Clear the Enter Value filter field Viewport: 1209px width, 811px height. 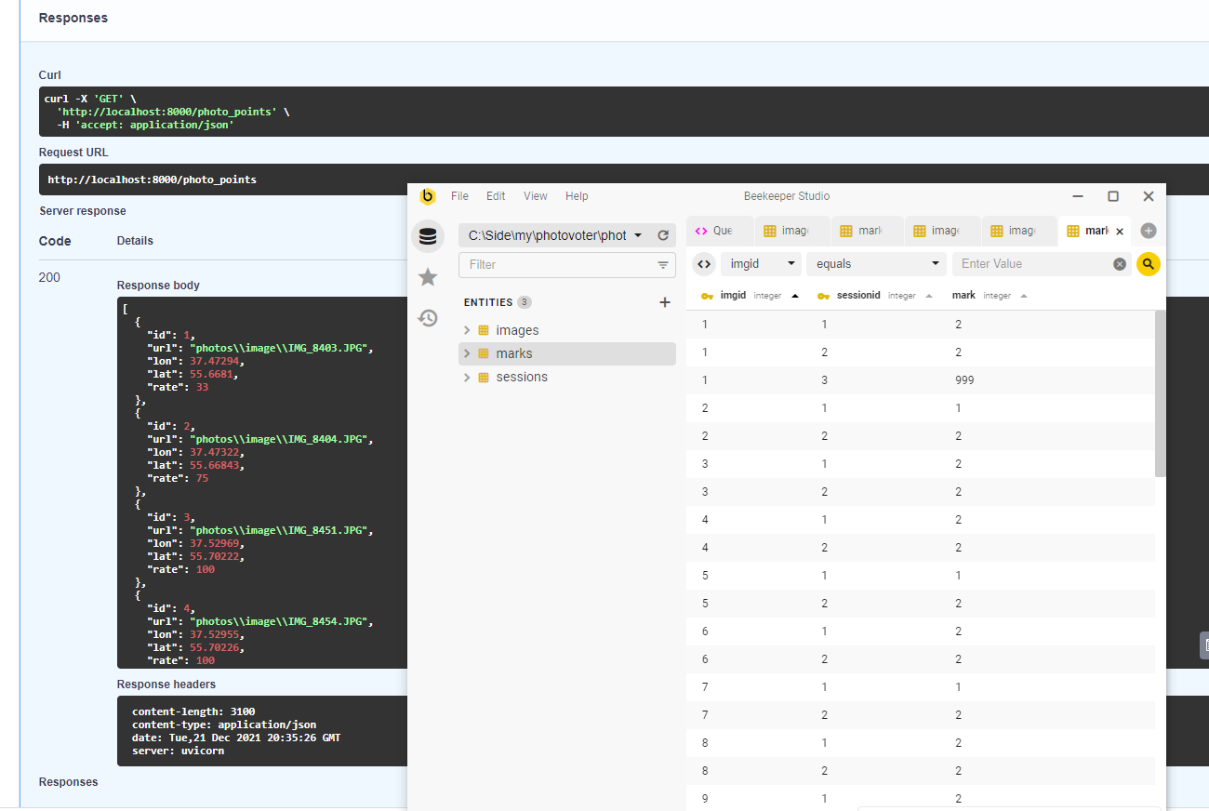pyautogui.click(x=1120, y=264)
